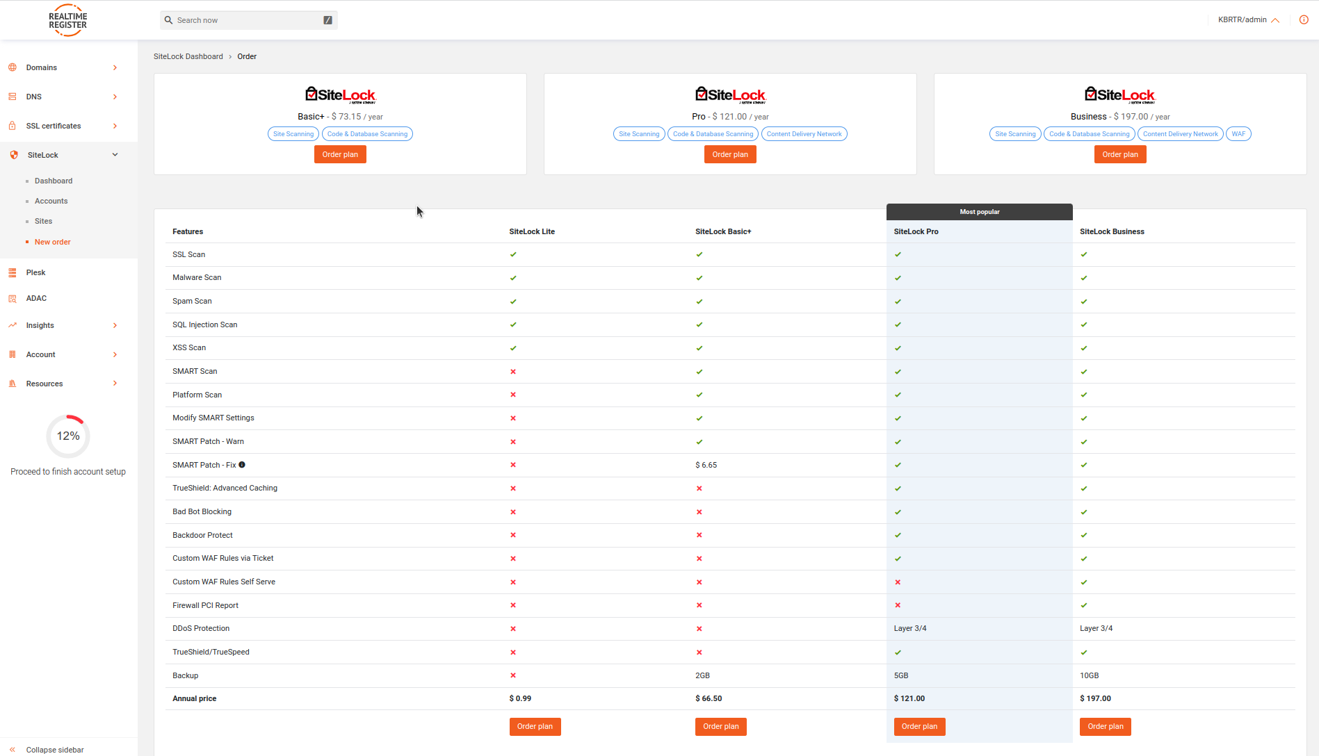Click the SiteLock Lite column header

tap(532, 231)
